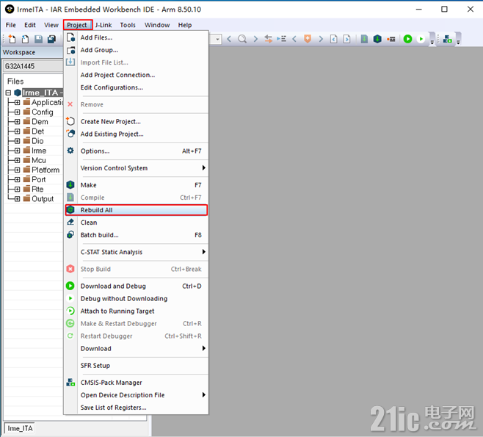Select the Irme_ITA workspace tab
The image size is (483, 437).
20,428
